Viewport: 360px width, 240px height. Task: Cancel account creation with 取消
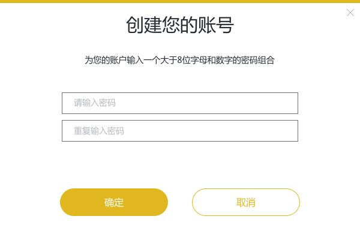click(246, 202)
